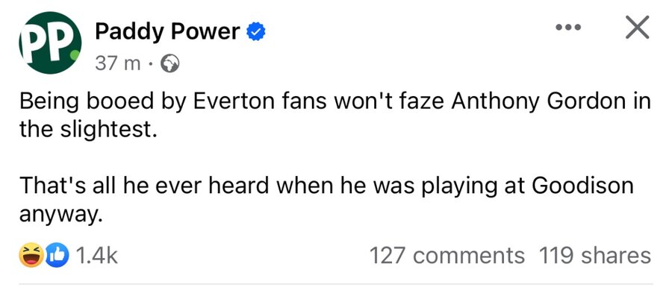Open the 127 comments link
The width and height of the screenshot is (672, 290).
tap(447, 256)
